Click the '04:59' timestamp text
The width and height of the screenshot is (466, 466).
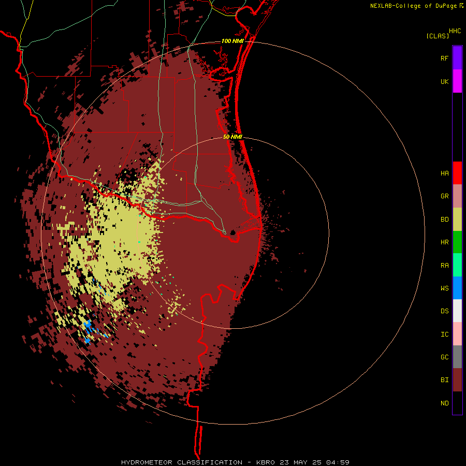tap(338, 462)
